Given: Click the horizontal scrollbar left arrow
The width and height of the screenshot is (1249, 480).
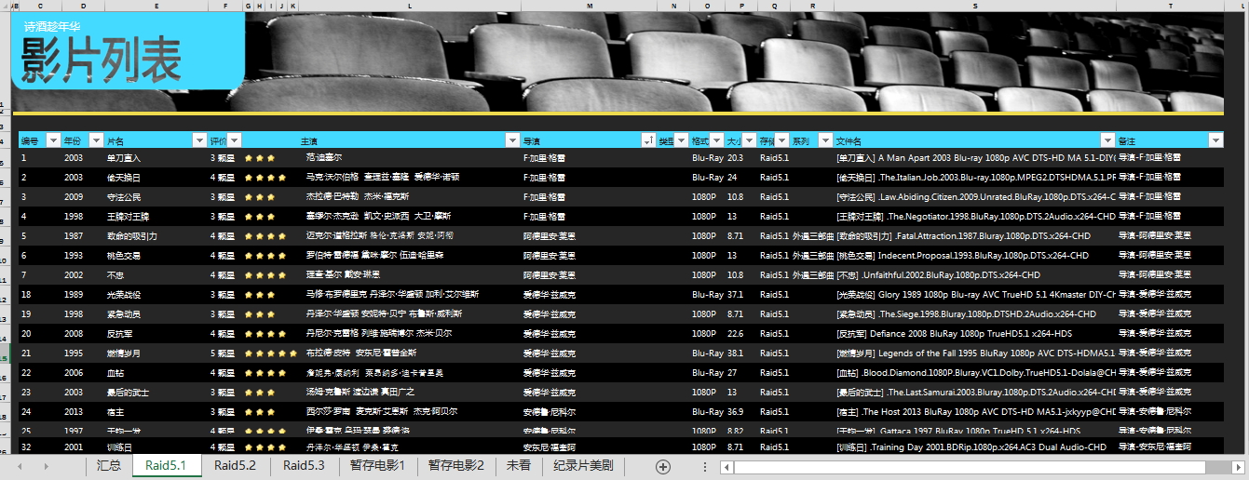Looking at the screenshot, I should click(x=727, y=467).
